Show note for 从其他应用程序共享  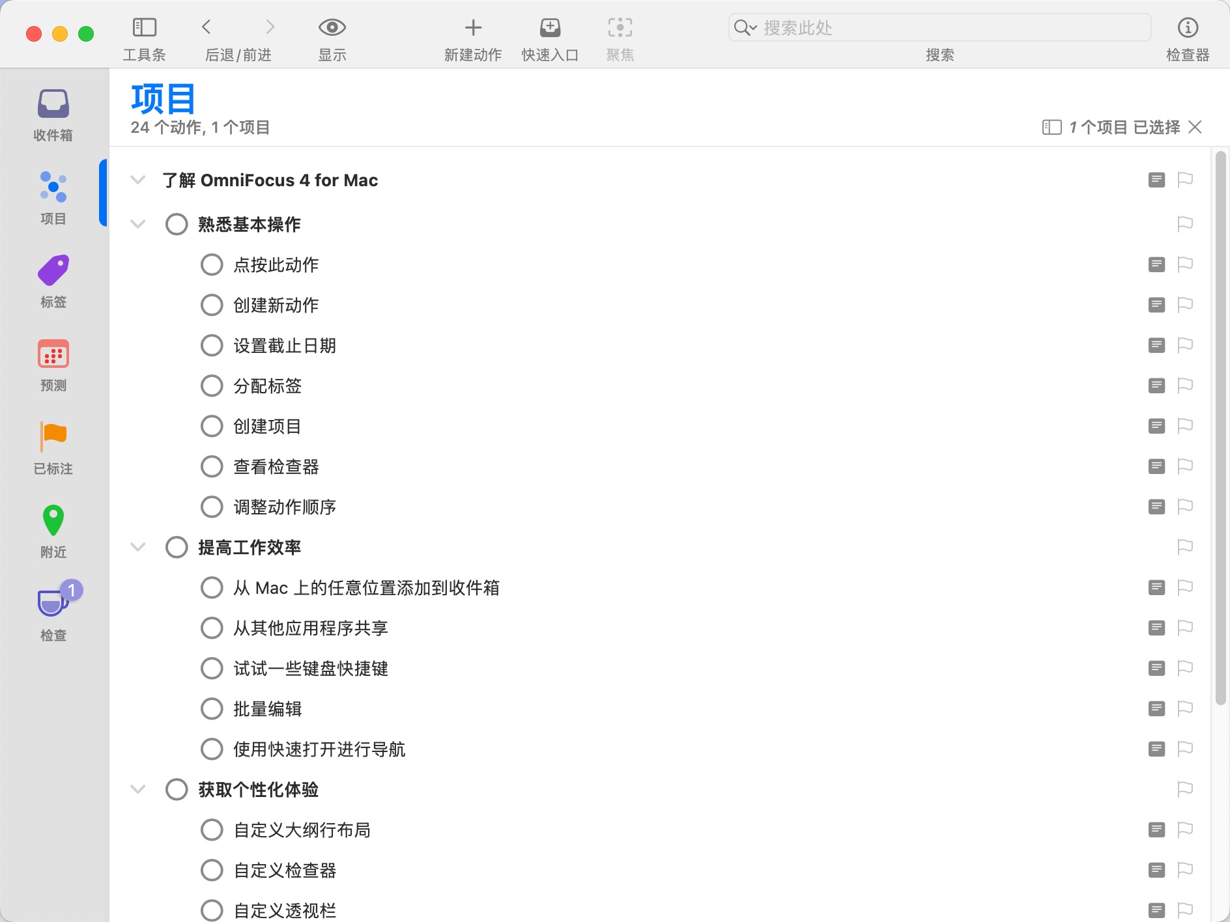coord(1156,628)
